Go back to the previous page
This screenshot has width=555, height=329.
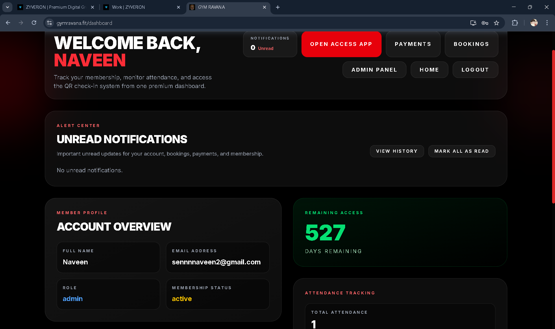coord(8,23)
